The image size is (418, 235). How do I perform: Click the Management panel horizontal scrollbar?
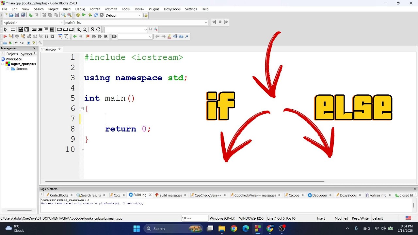19,210
